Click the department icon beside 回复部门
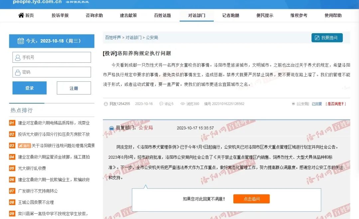This screenshot has width=359, height=219. coord(111,128)
